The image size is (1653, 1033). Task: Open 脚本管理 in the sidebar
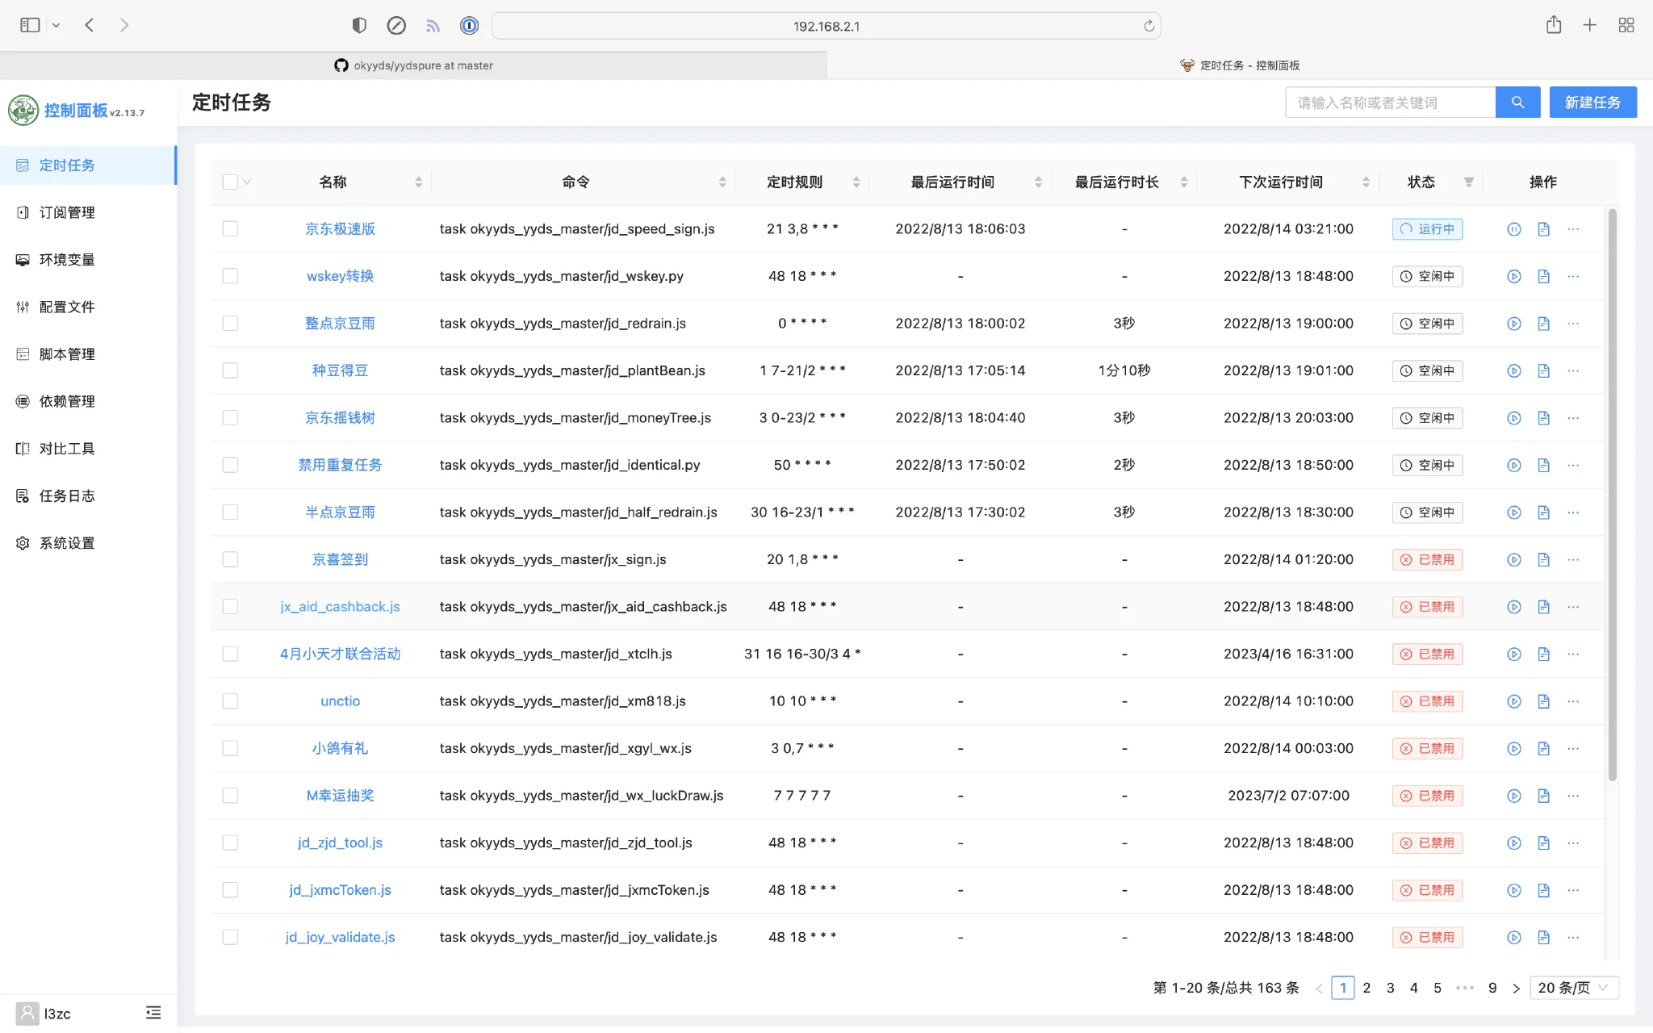(69, 353)
